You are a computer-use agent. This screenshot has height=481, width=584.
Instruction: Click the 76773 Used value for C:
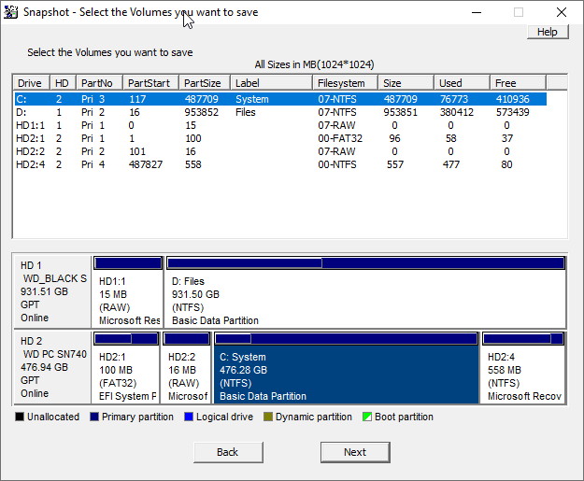pyautogui.click(x=454, y=99)
